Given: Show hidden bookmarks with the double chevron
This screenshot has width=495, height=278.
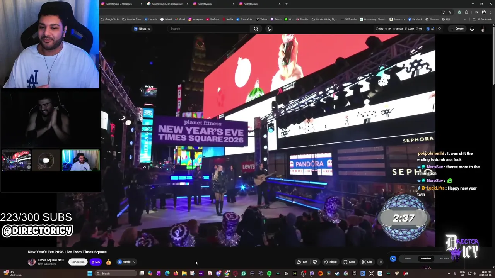Looking at the screenshot, I should (x=465, y=19).
